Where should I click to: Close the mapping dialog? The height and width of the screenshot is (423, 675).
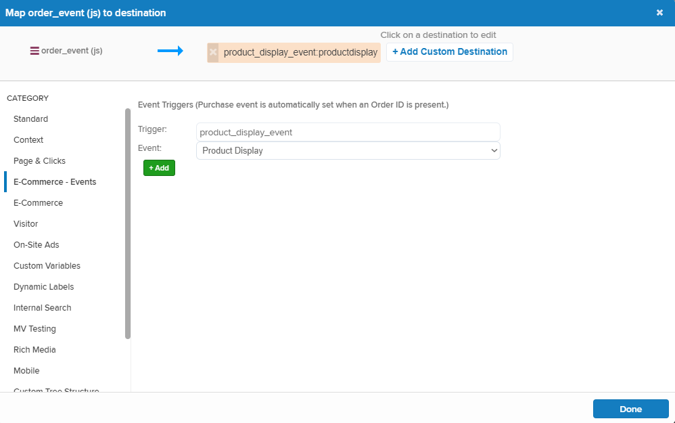(659, 13)
